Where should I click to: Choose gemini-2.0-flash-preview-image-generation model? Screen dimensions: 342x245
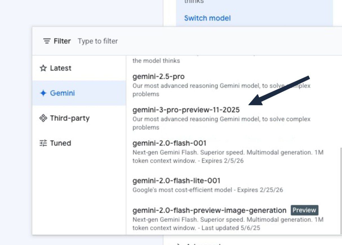[209, 210]
